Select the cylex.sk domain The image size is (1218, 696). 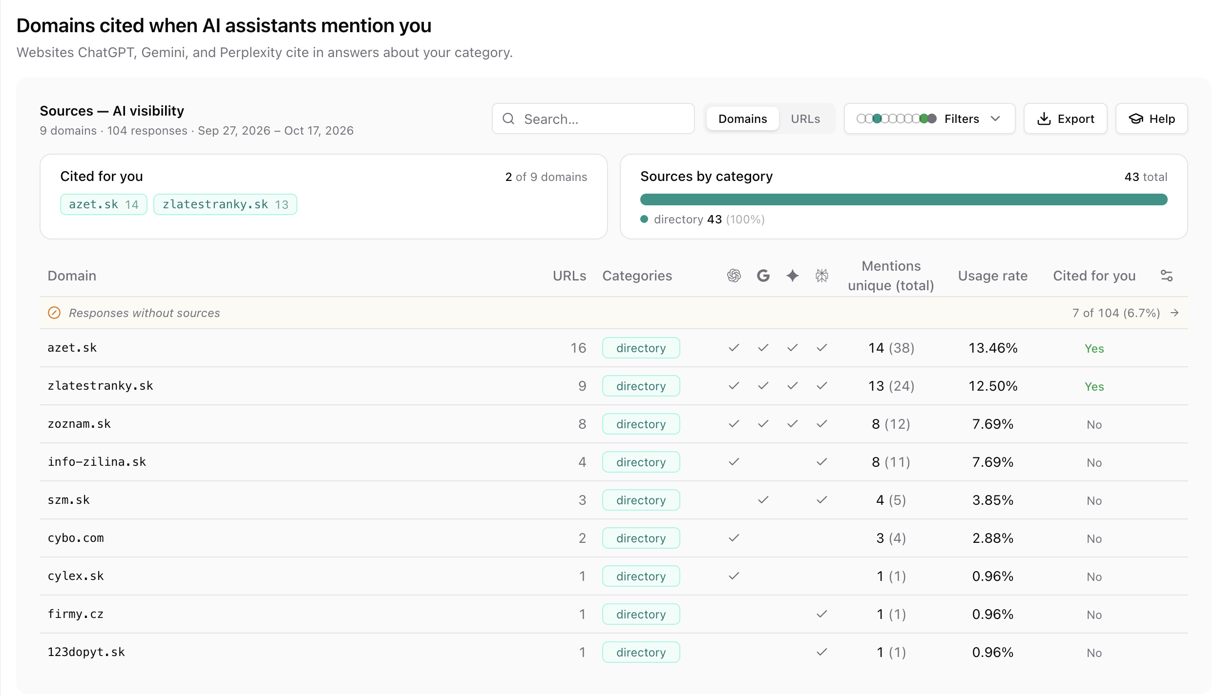[x=76, y=576]
